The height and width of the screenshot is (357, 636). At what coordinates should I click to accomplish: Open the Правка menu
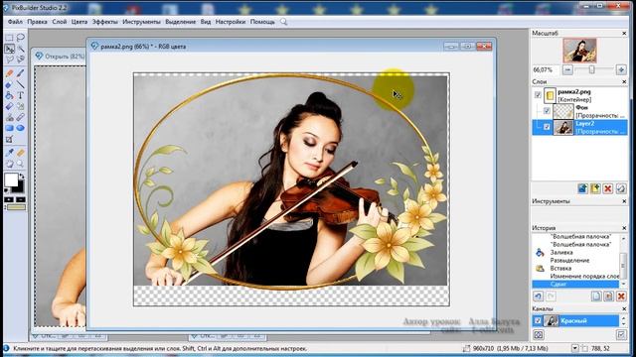37,22
